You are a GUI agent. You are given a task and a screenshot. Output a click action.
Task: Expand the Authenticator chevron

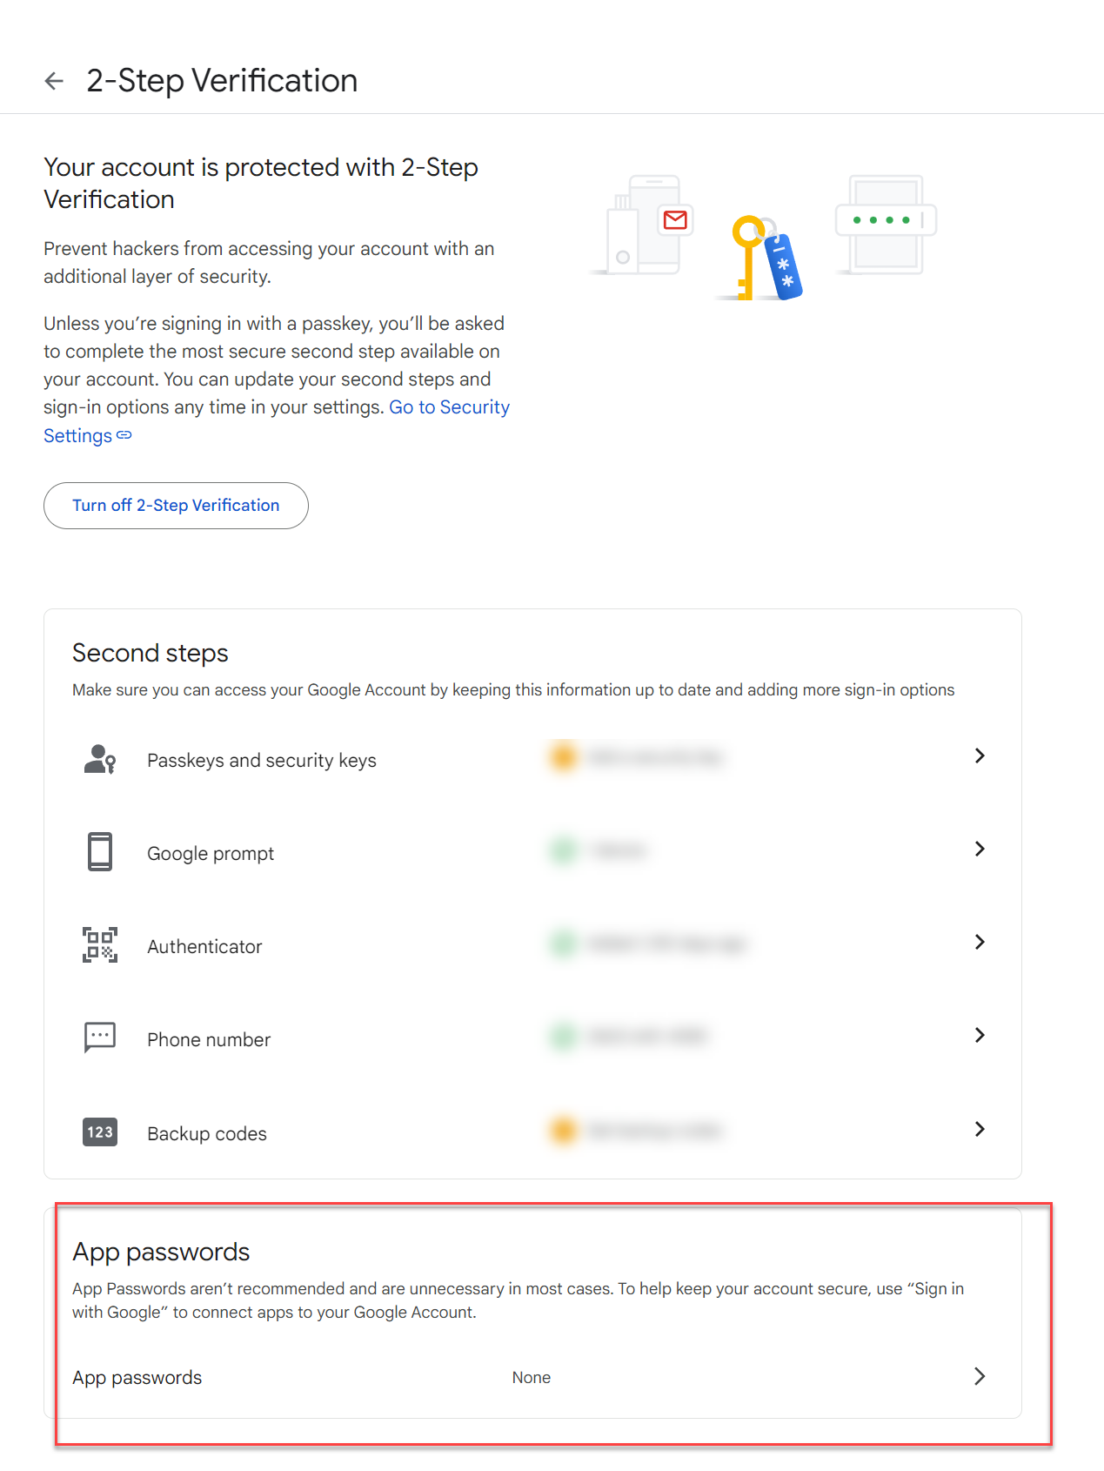980,942
